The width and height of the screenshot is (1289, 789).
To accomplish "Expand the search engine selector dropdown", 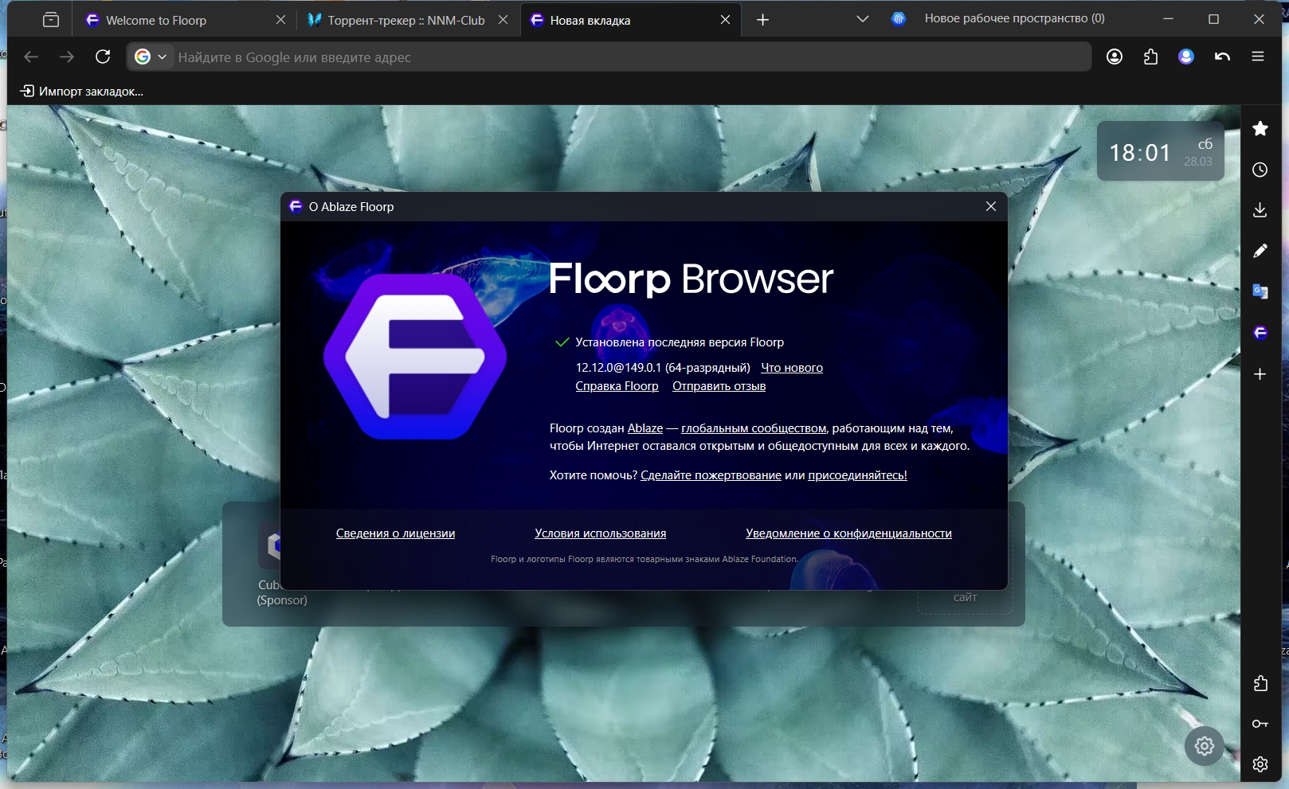I will [151, 57].
